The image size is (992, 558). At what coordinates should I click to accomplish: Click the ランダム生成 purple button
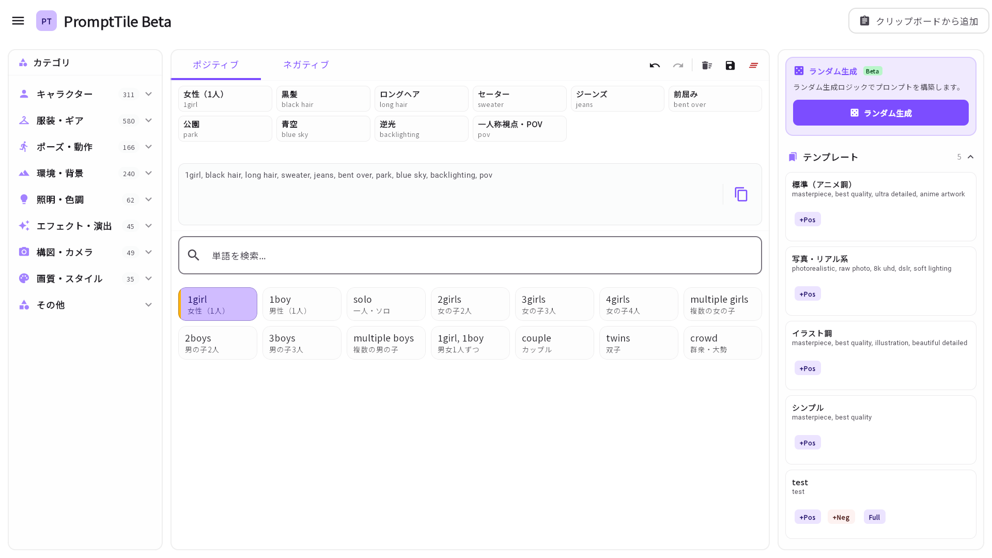click(881, 113)
